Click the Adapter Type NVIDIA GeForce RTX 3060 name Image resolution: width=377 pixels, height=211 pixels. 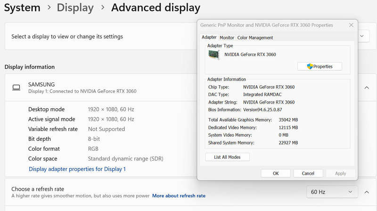tap(250, 55)
